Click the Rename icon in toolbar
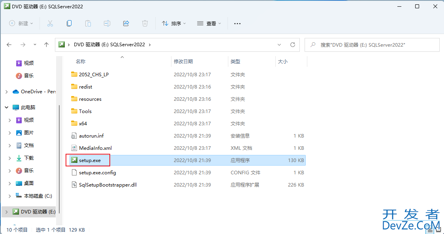Viewport: 444px width, 234px height. (107, 23)
